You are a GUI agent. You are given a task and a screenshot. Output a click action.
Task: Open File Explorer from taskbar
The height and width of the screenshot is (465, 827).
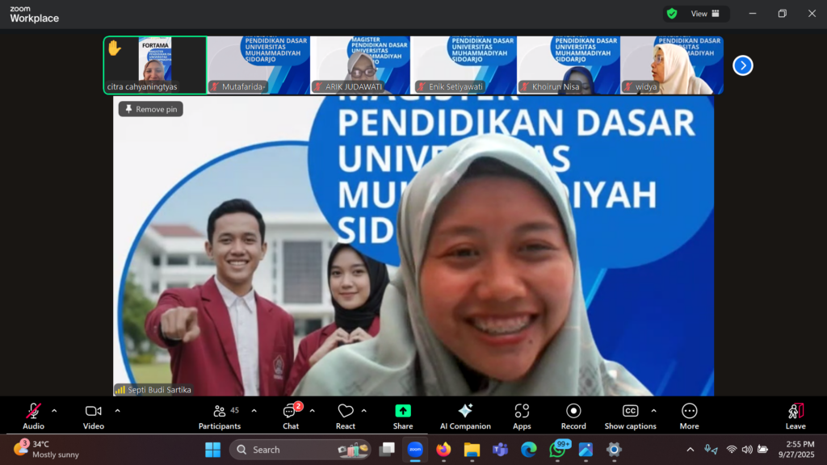click(472, 450)
